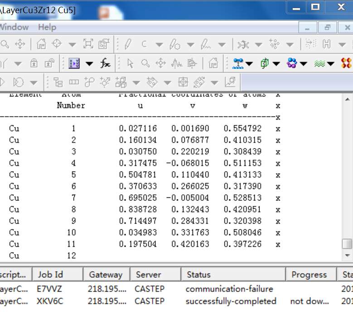The width and height of the screenshot is (353, 331).
Task: Select job row XKV6C
Action: coord(177,301)
